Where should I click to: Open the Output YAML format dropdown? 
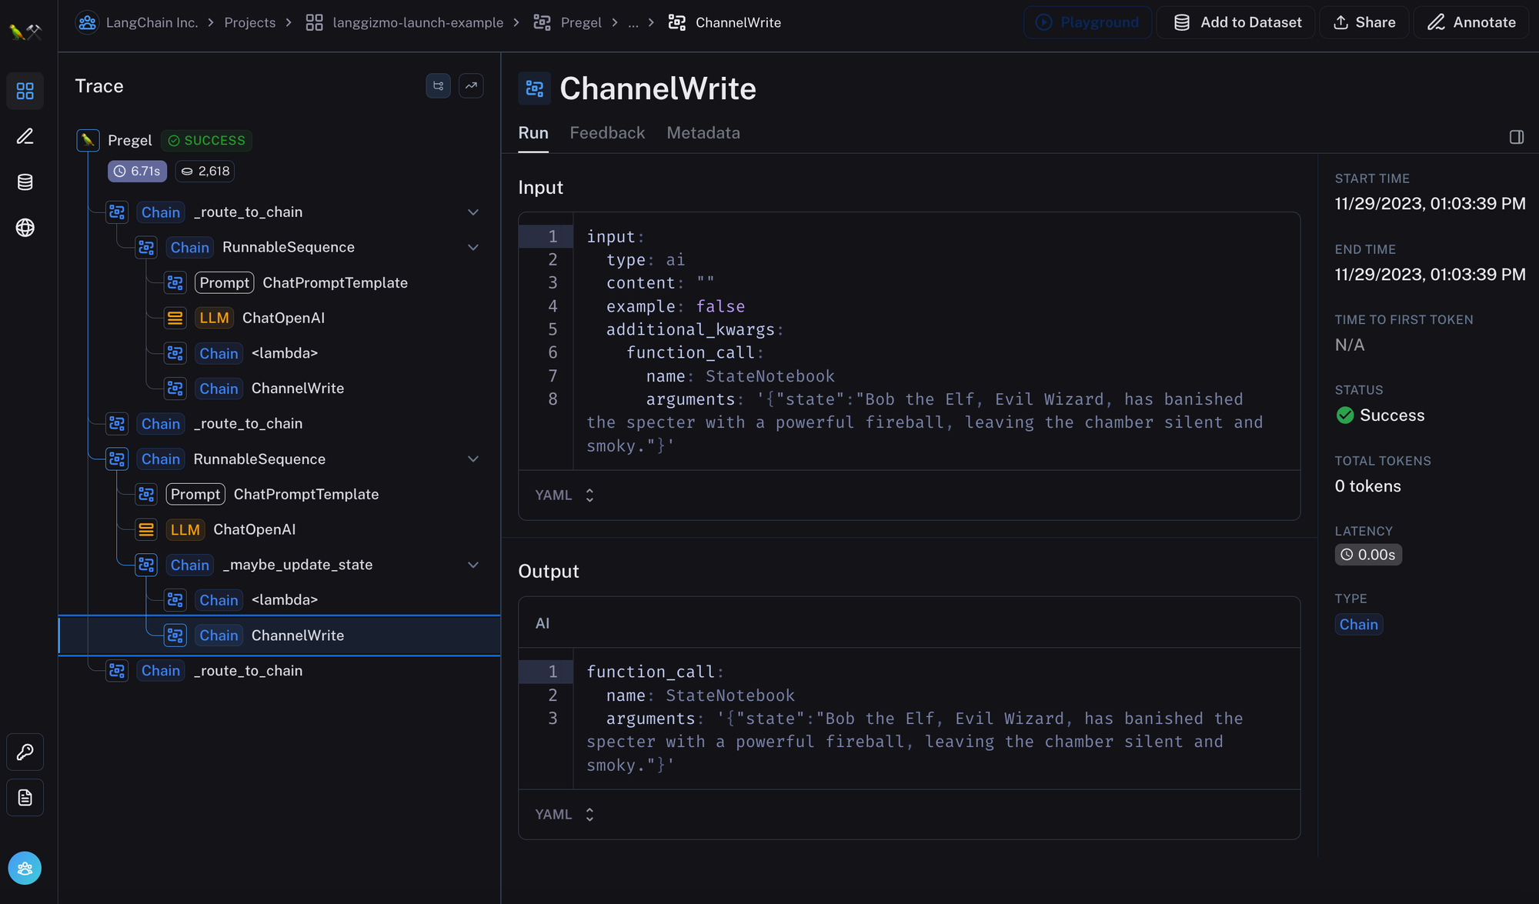click(565, 815)
